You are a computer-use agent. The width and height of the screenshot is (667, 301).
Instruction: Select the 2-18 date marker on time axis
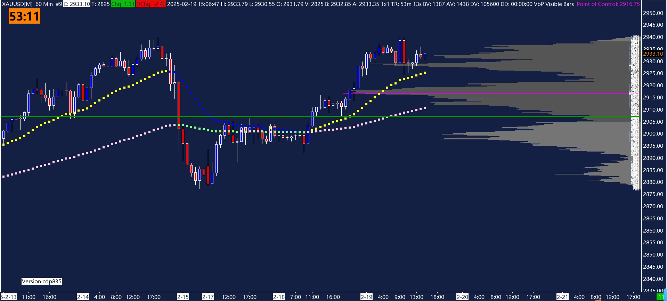[279, 297]
